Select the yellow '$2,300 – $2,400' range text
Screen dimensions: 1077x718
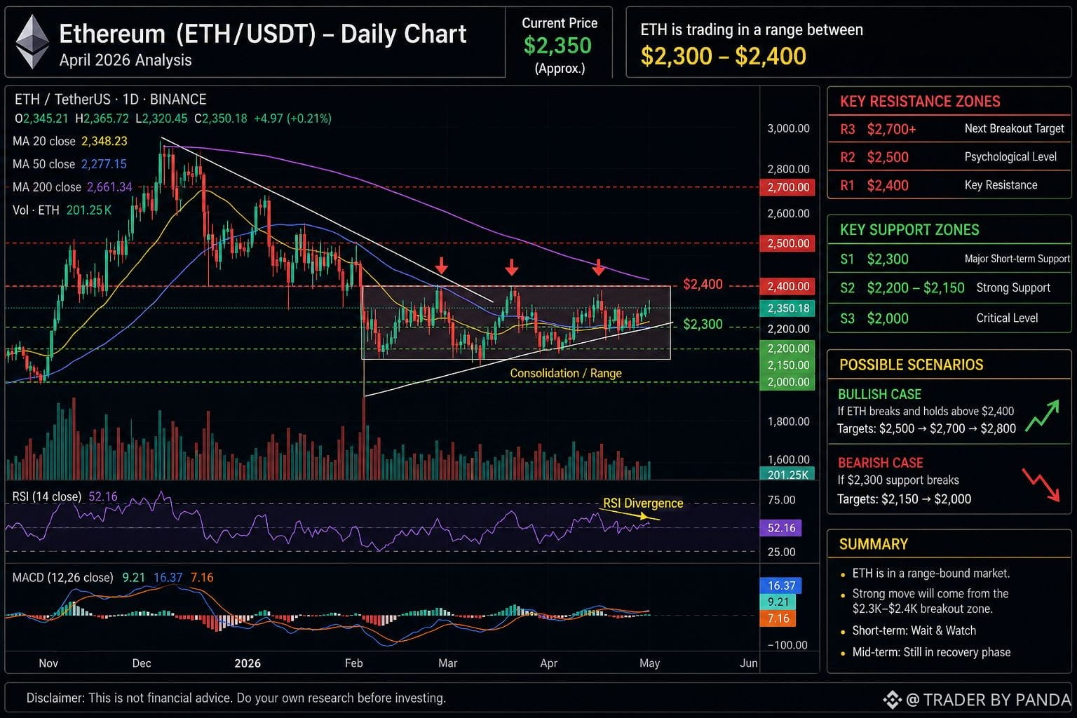point(724,56)
